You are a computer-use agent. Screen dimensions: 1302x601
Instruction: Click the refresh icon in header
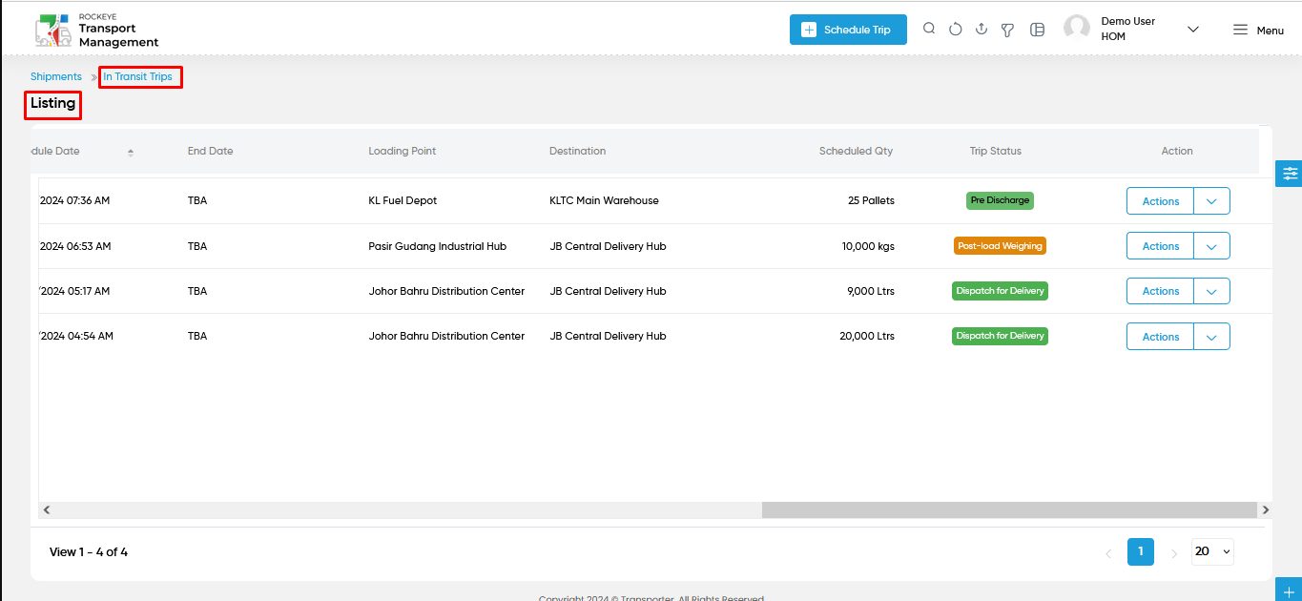pyautogui.click(x=955, y=30)
